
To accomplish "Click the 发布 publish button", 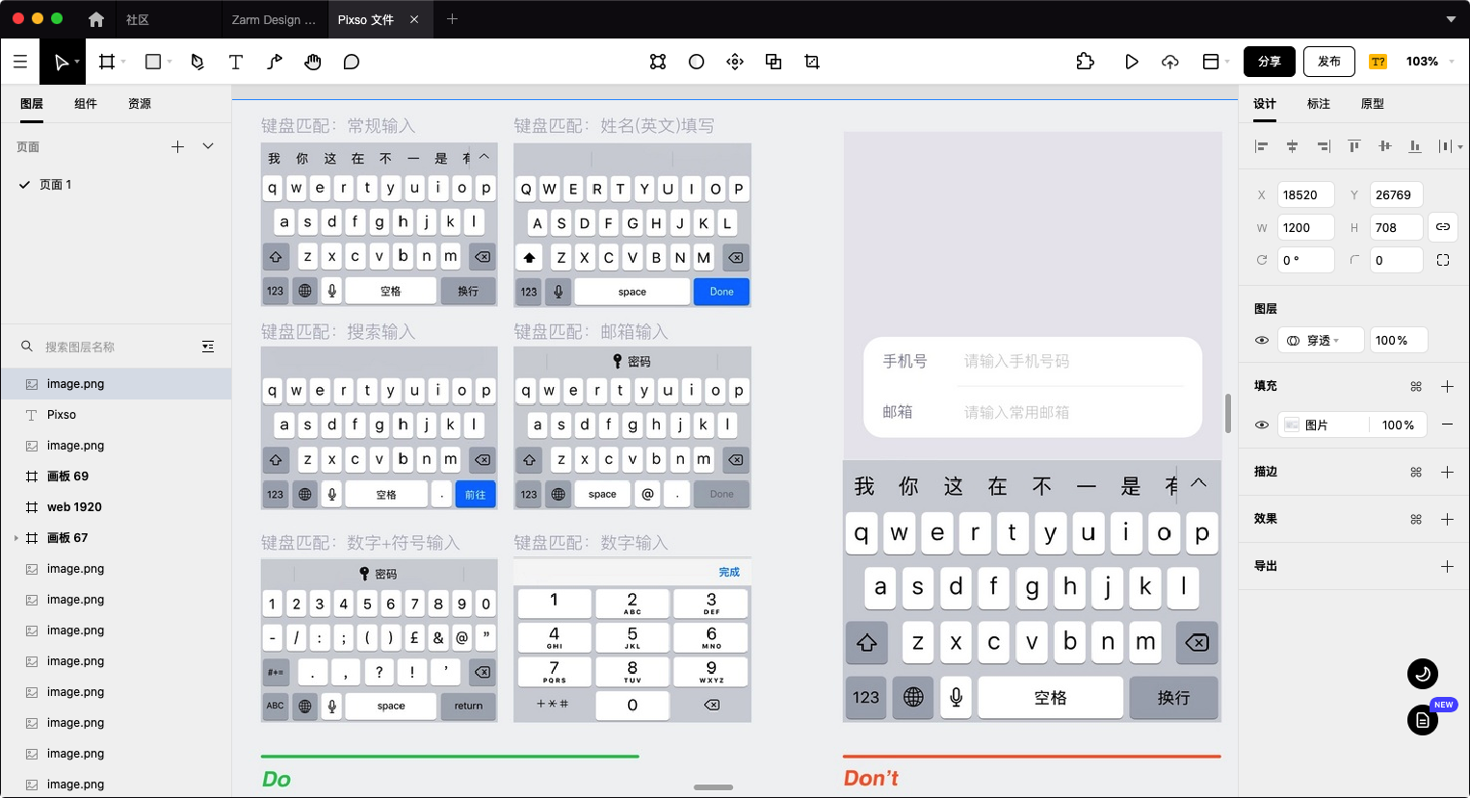I will point(1329,62).
